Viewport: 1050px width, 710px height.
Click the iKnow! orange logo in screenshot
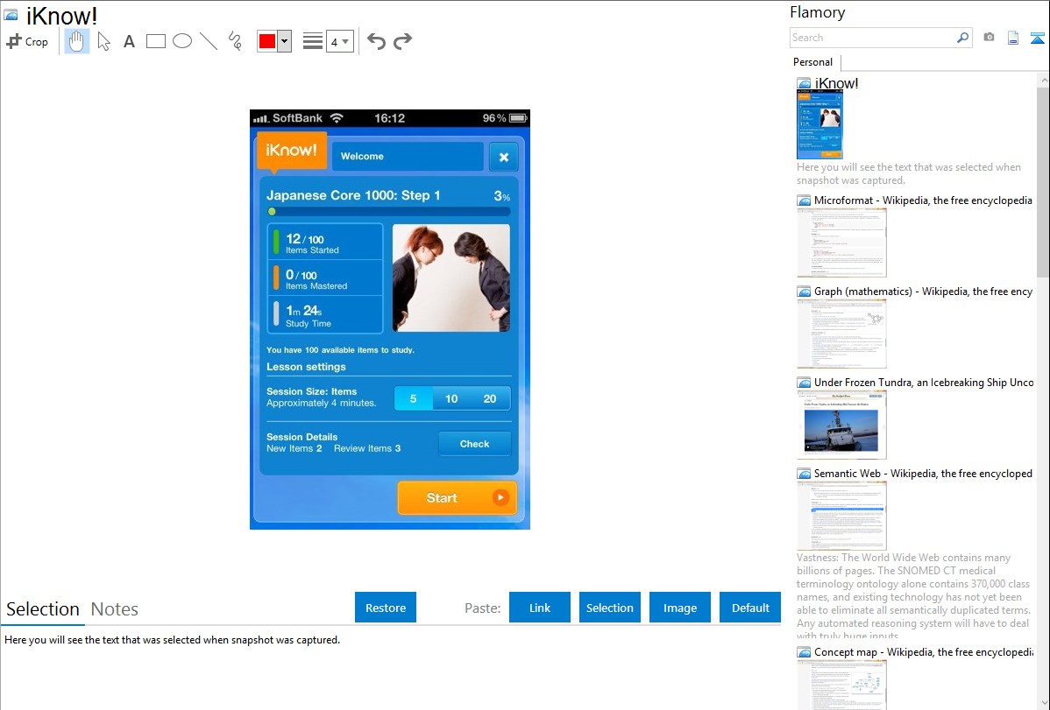292,151
